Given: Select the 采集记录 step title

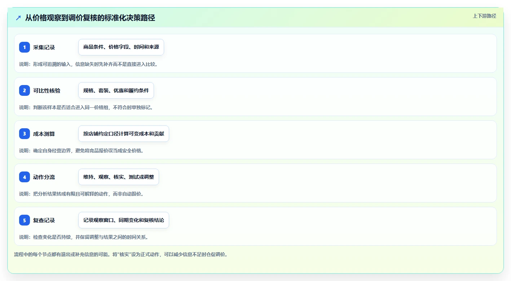Looking at the screenshot, I should coord(44,47).
